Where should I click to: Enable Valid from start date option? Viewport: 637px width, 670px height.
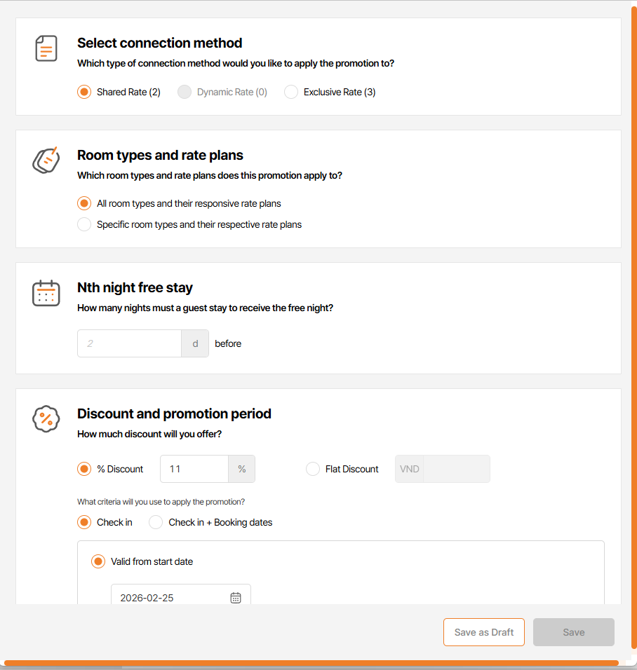(98, 561)
